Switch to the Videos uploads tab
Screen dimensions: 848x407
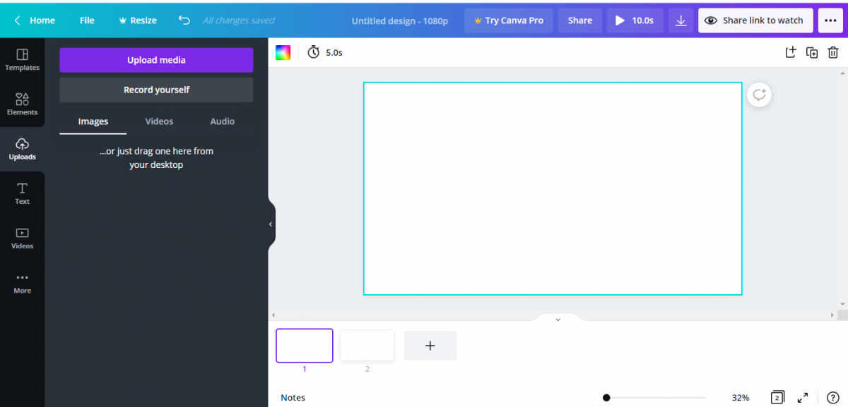(x=159, y=121)
